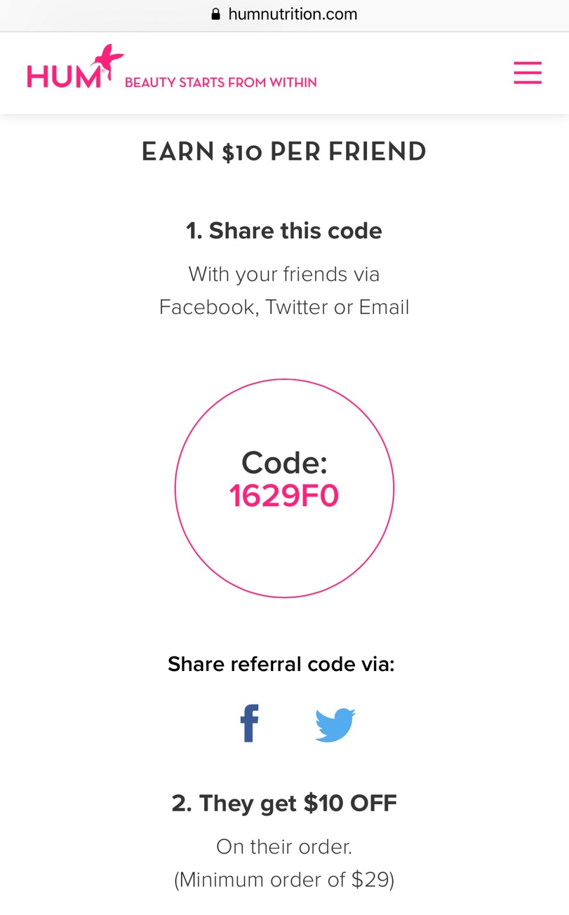Tap the 'Earn $10 Per Friend' heading

coord(284,152)
